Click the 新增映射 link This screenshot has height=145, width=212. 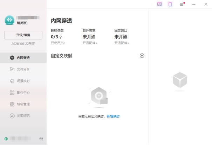(x=113, y=116)
